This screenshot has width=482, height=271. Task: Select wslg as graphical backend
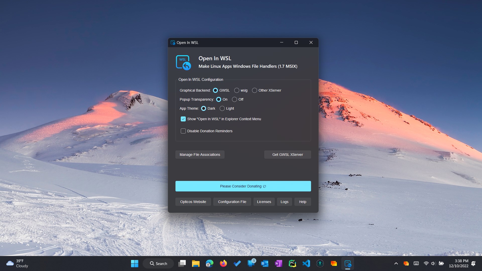237,90
